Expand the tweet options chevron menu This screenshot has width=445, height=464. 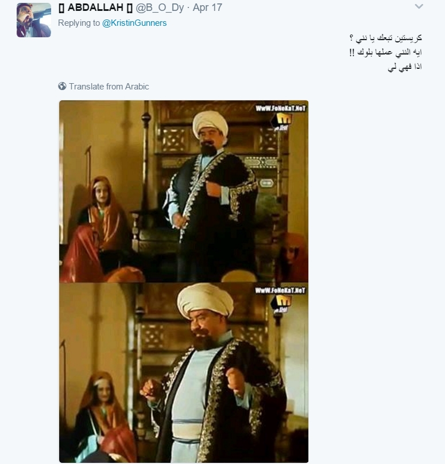pyautogui.click(x=419, y=6)
